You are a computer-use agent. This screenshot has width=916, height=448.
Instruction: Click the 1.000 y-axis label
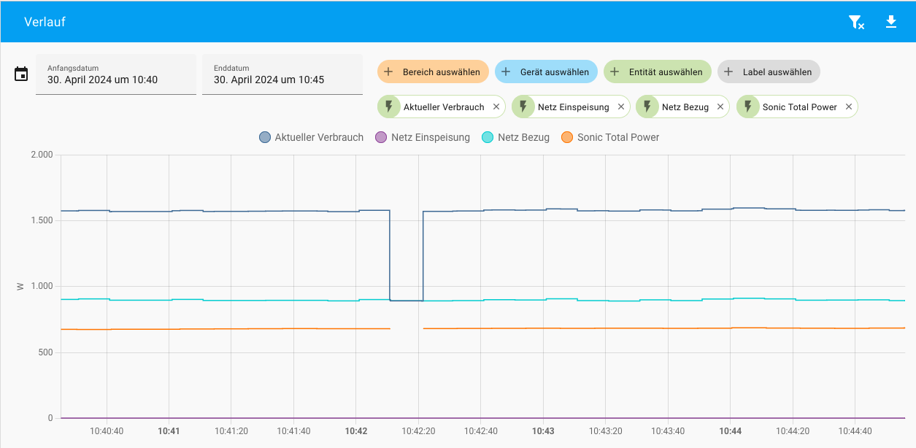click(x=42, y=286)
